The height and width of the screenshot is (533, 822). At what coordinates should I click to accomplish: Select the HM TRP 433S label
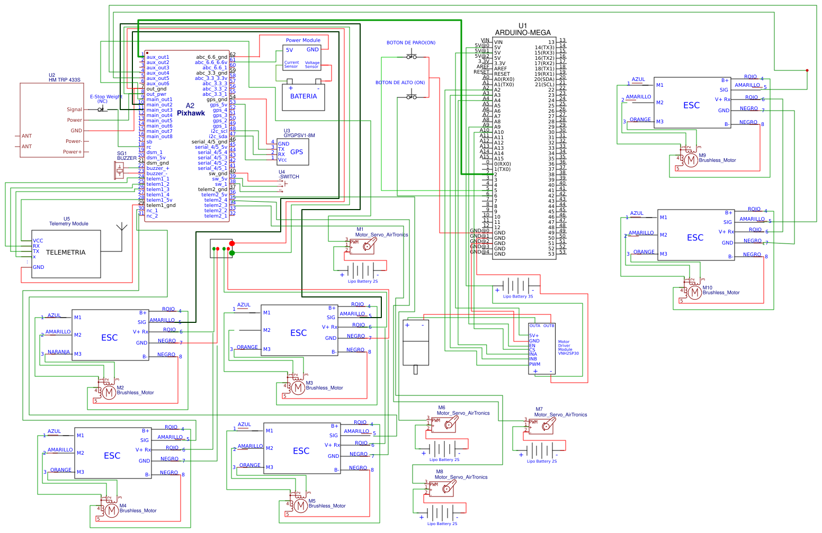click(x=65, y=80)
